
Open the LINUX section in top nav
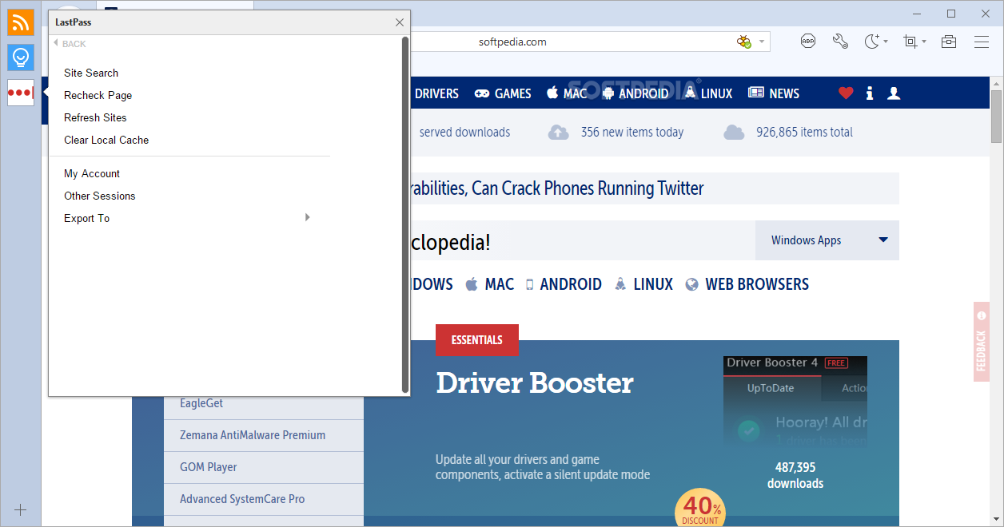(708, 93)
